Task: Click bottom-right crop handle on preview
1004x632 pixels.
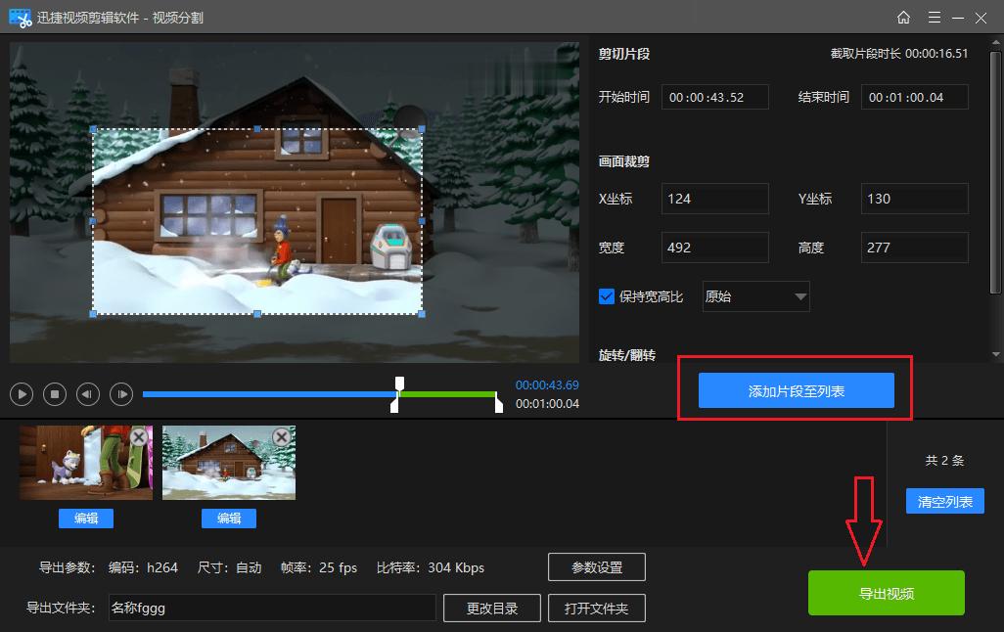Action: pyautogui.click(x=422, y=314)
